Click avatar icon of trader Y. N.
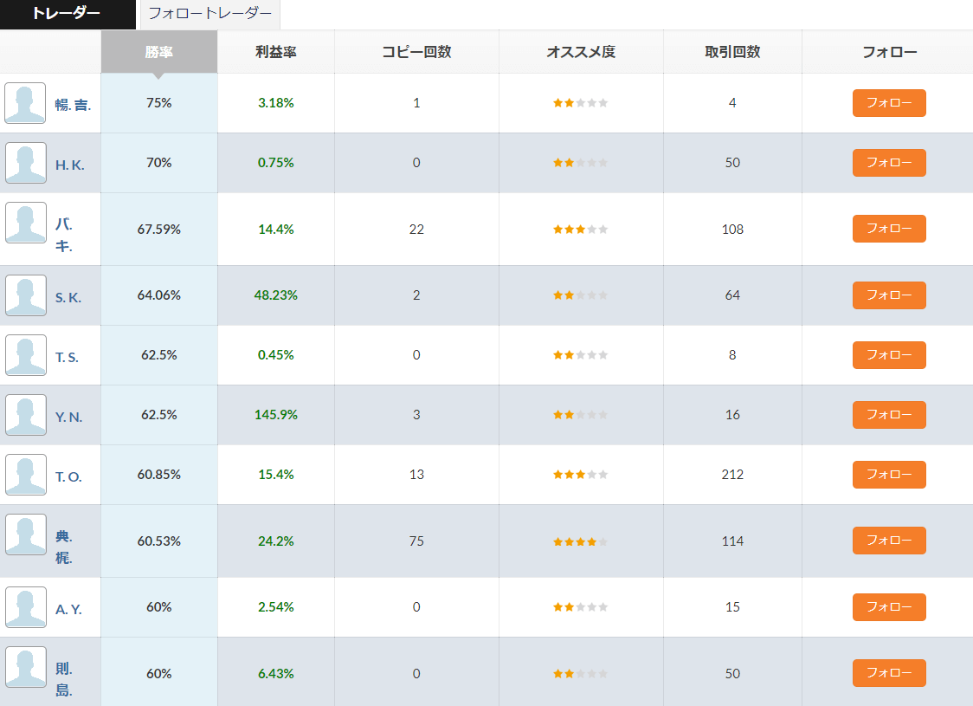973x706 pixels. point(25,415)
